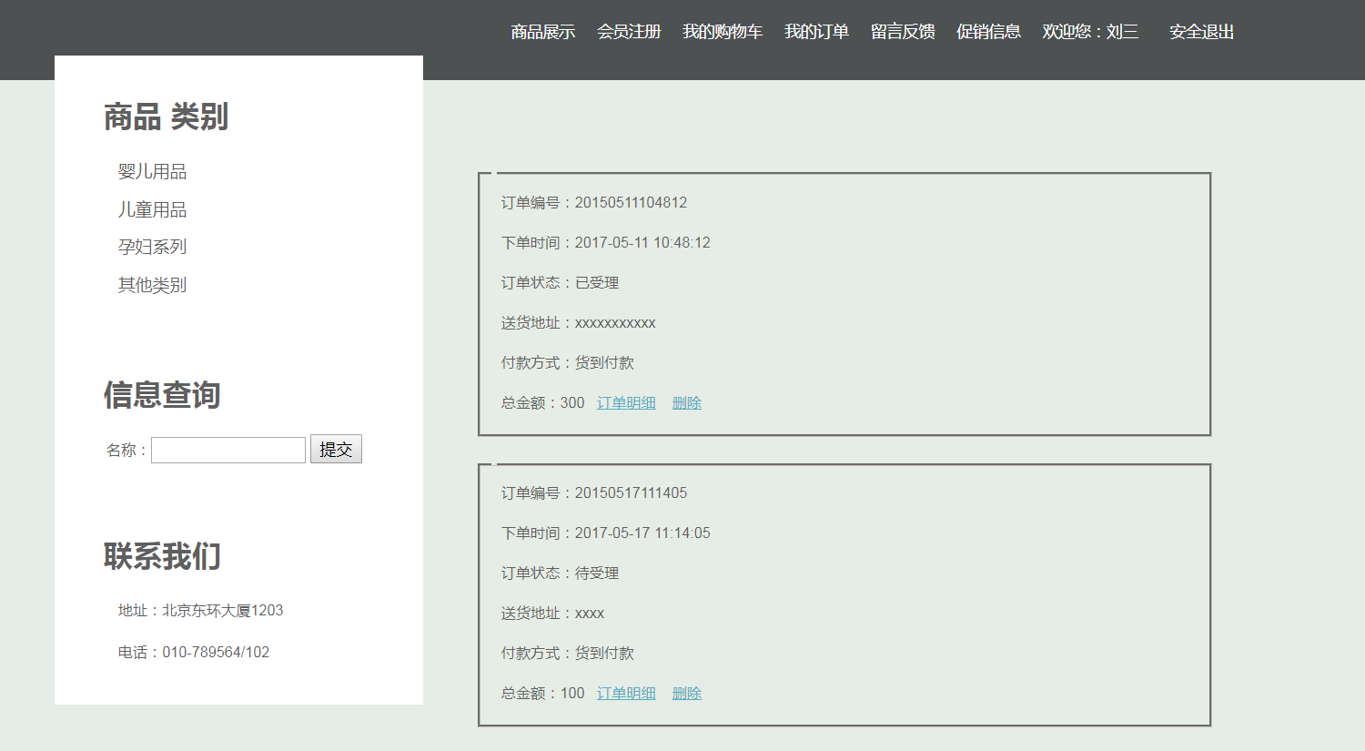Image resolution: width=1365 pixels, height=751 pixels.
Task: Focus the 名称 search input field
Action: (228, 450)
